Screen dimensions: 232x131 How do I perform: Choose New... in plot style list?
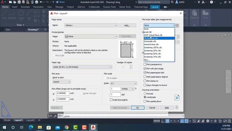pos(159,60)
